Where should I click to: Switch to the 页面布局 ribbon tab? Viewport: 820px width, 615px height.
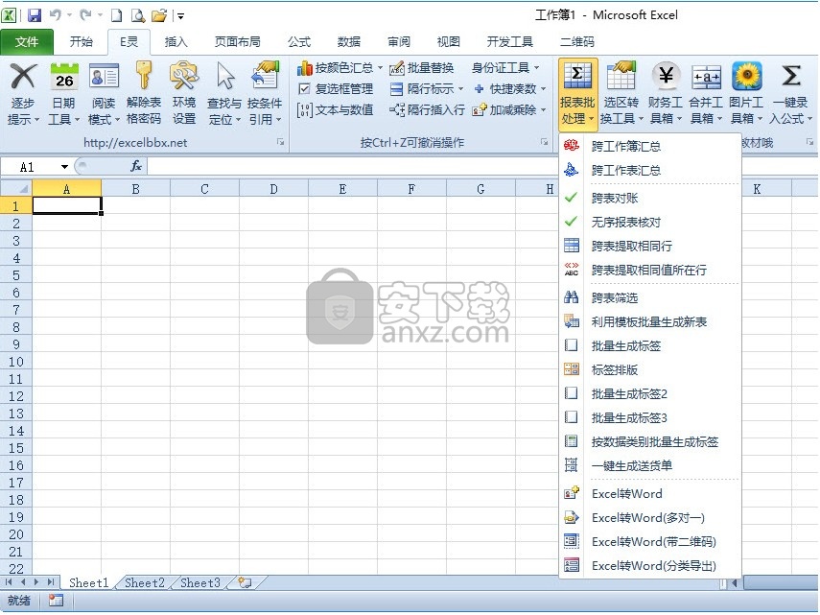coord(238,42)
